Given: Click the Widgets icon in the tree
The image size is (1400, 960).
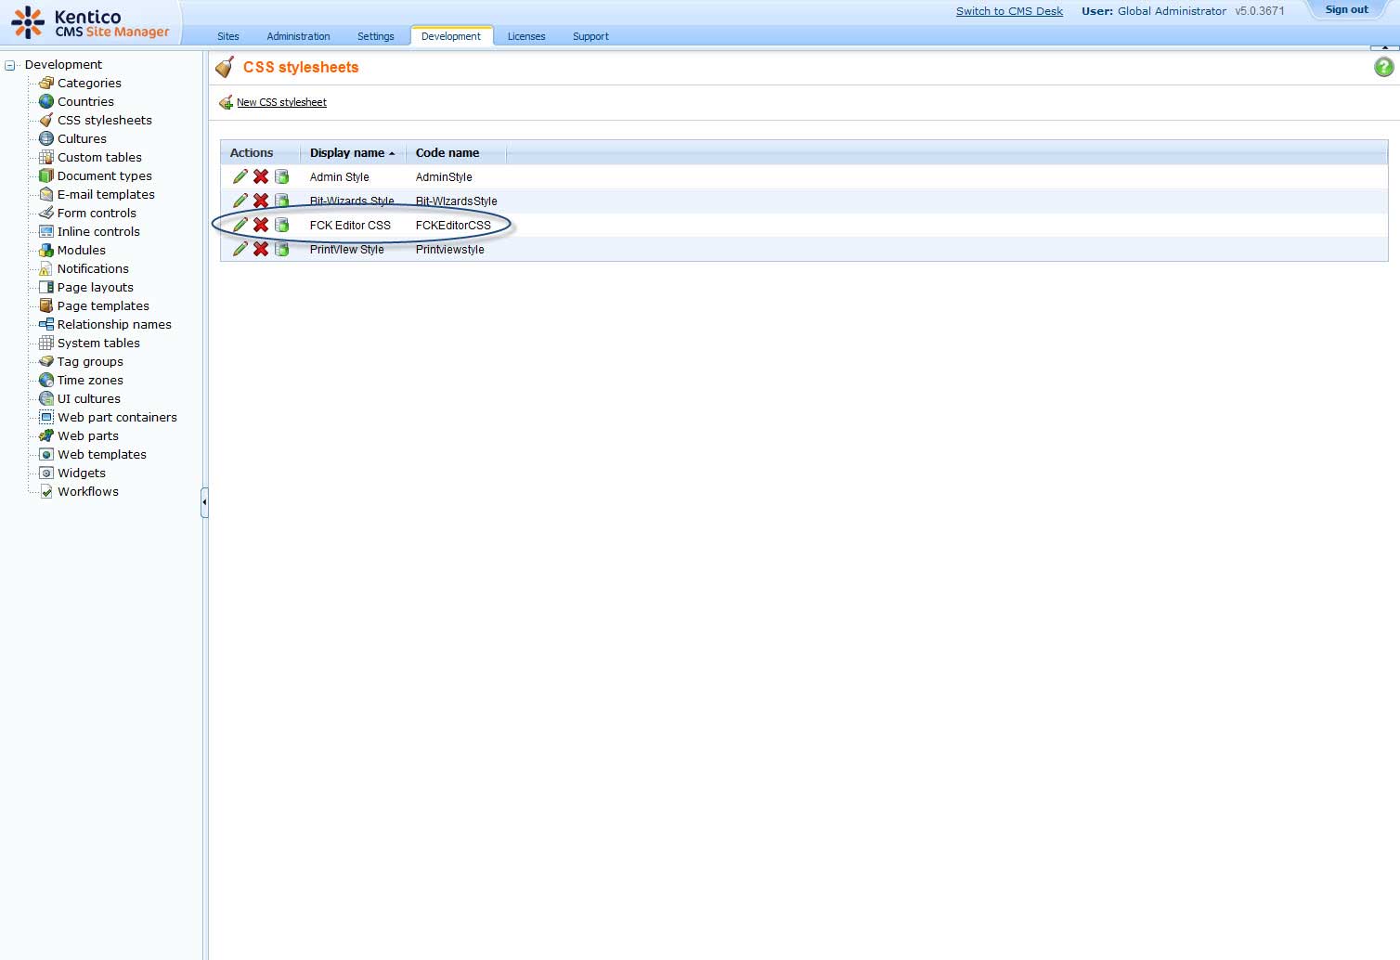Looking at the screenshot, I should coord(46,473).
